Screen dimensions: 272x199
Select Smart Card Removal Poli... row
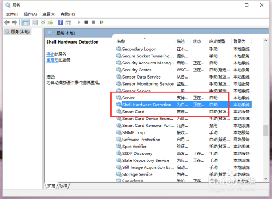pyautogui.click(x=183, y=125)
